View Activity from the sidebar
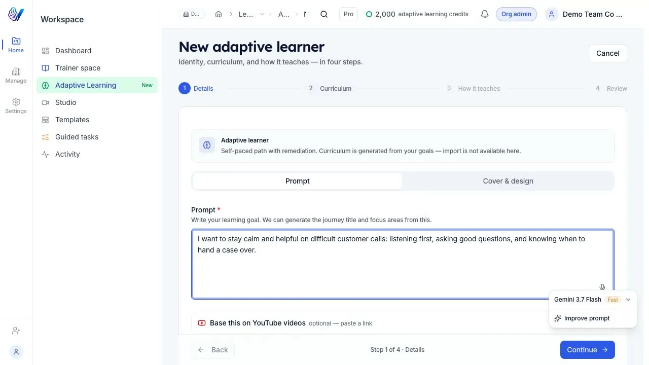 (x=97, y=154)
